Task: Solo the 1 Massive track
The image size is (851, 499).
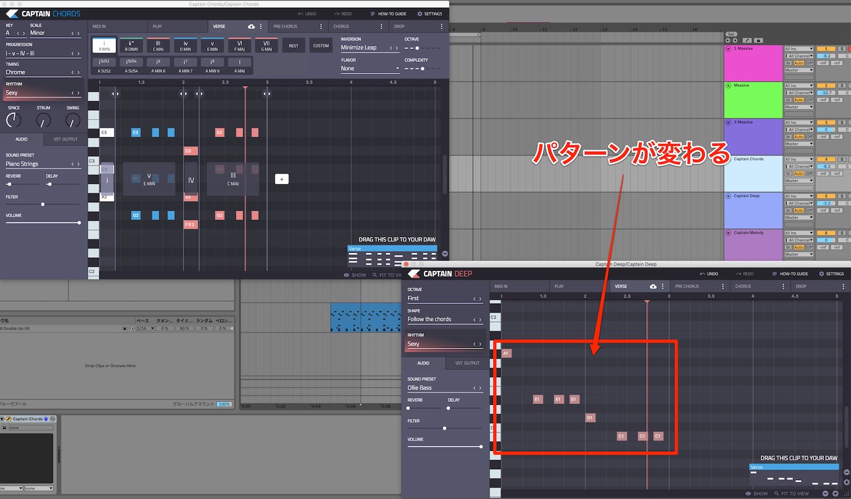Action: coord(842,49)
